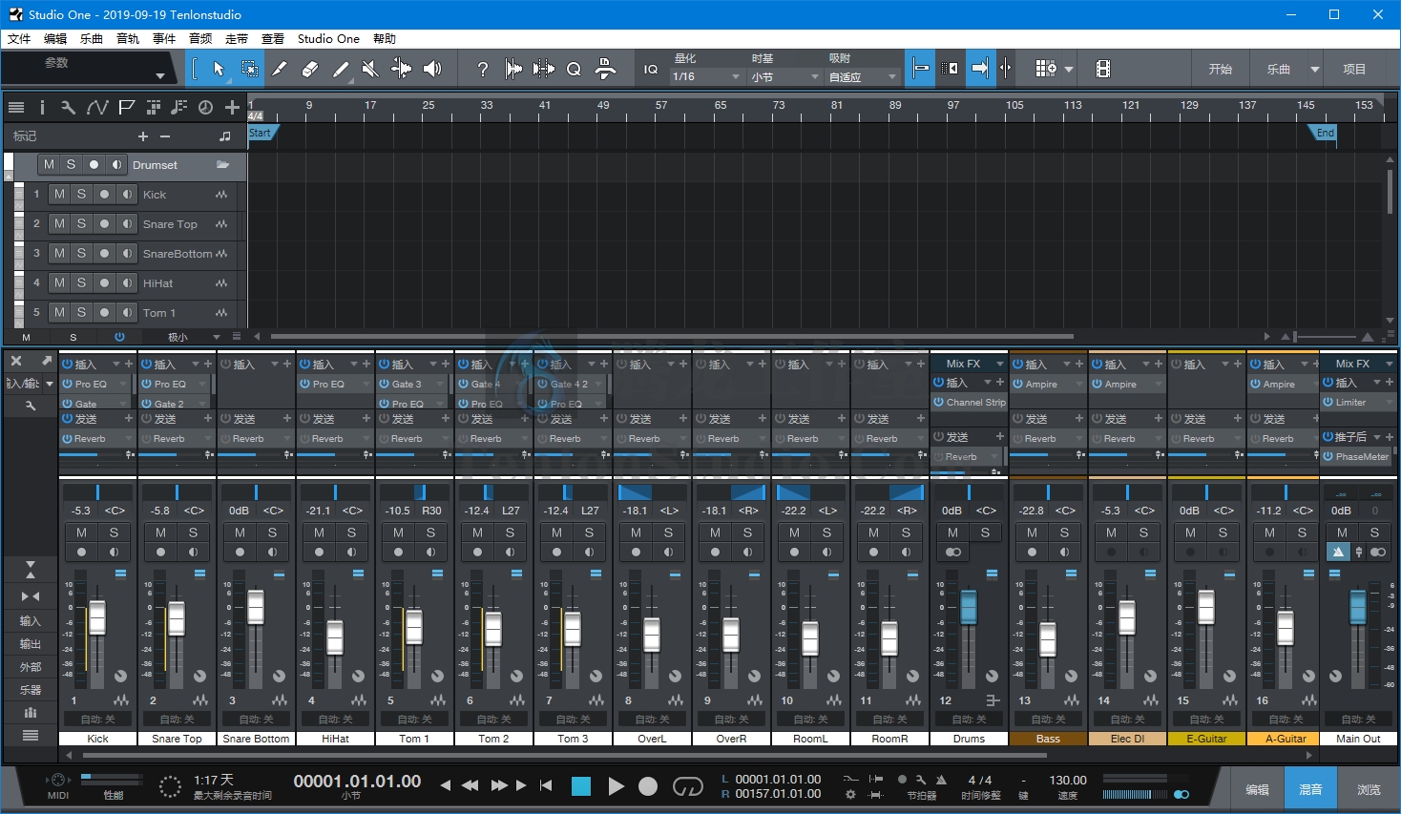The image size is (1401, 814).
Task: Open the snap 自适应 dropdown
Action: click(x=863, y=76)
